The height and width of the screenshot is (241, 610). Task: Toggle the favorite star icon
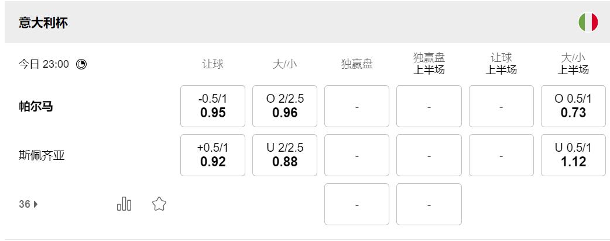(x=159, y=204)
